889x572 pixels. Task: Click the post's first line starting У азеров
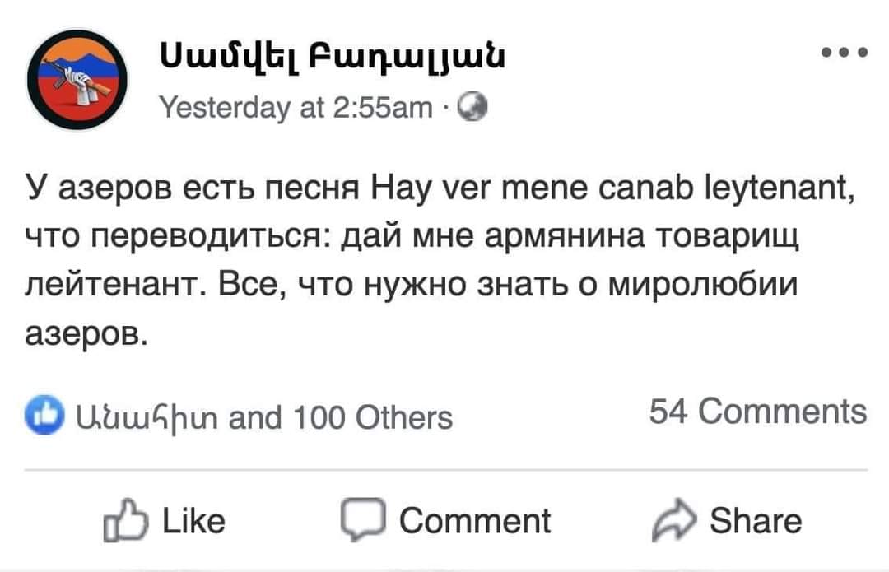(440, 188)
